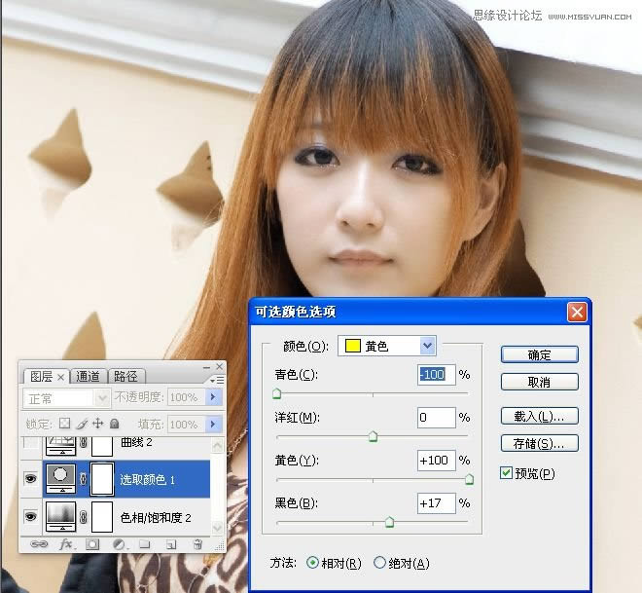Click the lock all padlock icon
642x593 pixels.
point(114,425)
